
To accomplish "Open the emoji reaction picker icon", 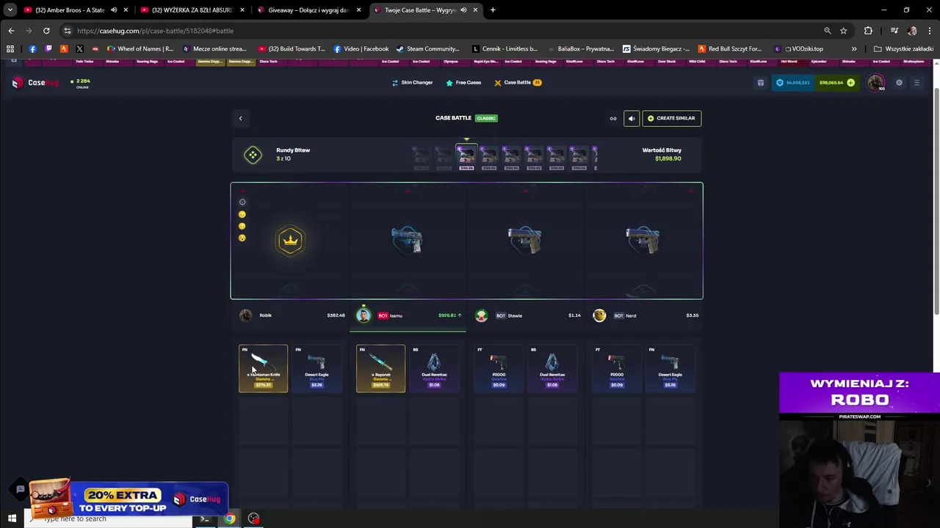I will click(242, 202).
